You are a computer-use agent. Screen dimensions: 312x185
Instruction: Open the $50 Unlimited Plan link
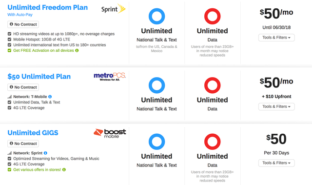(x=39, y=77)
